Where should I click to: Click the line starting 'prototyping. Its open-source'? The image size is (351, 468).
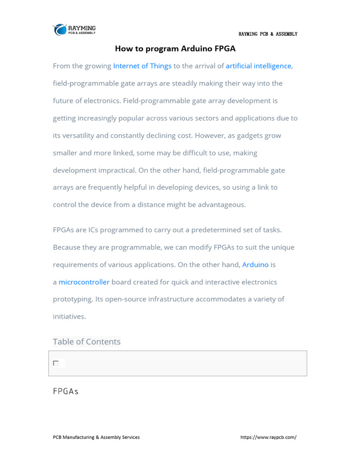pyautogui.click(x=169, y=299)
